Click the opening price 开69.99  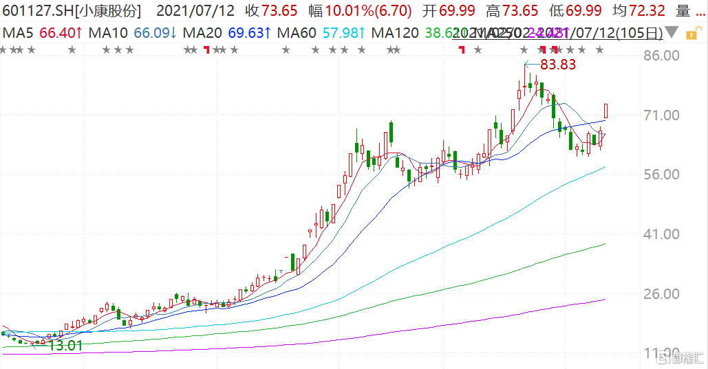pos(449,10)
